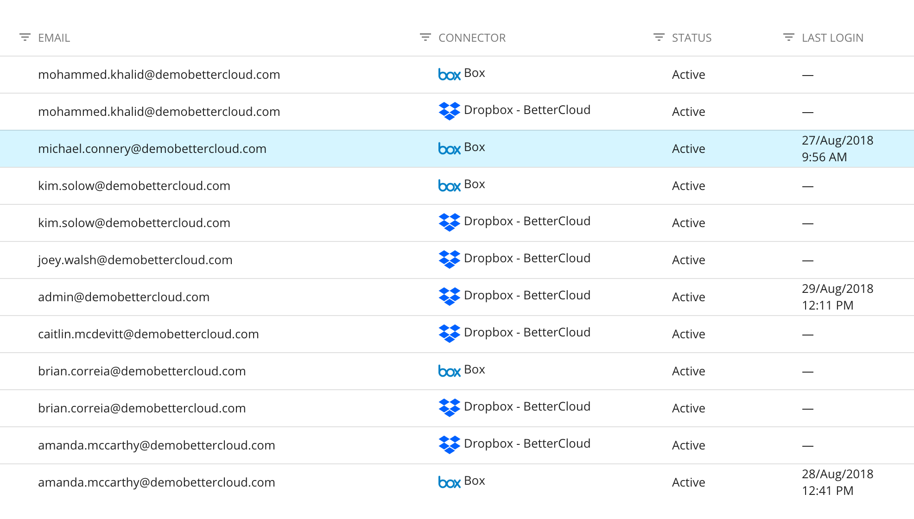Image resolution: width=914 pixels, height=519 pixels.
Task: Select michael.connery@demobettercloud.com email
Action: 152,149
